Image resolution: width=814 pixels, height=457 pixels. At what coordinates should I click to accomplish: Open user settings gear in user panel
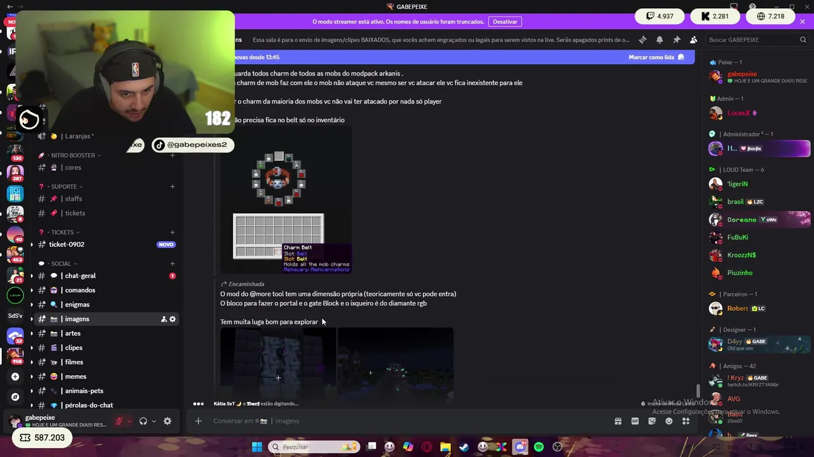pyautogui.click(x=167, y=421)
